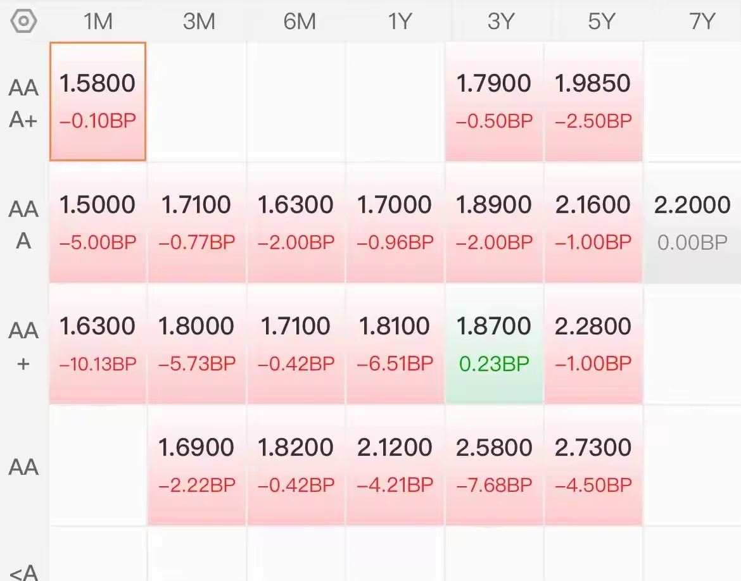Select the 7Y tenor column header
Screen dimensions: 741x581
click(x=702, y=22)
